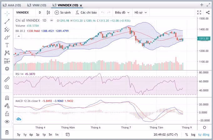The image size is (213, 140).
Task: Click the BB 20 2 indicator label
Action: (20, 31)
